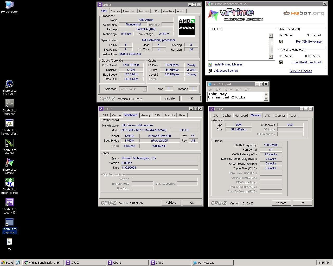Click the system tray clock 8:35 PM
Viewport: 333px width, 266px height.
[324, 263]
